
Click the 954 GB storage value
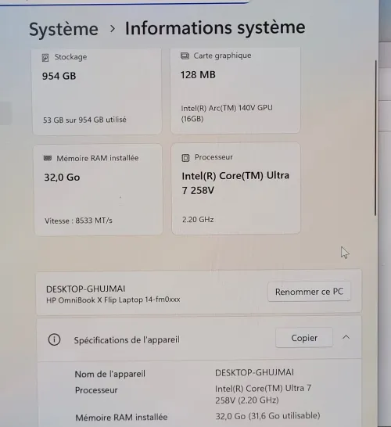coord(59,76)
